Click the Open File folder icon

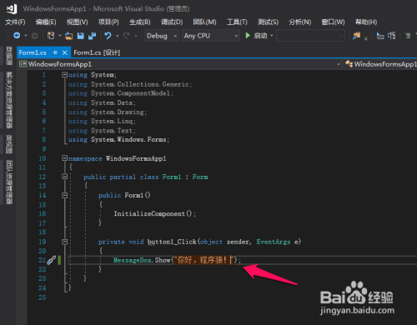point(68,36)
